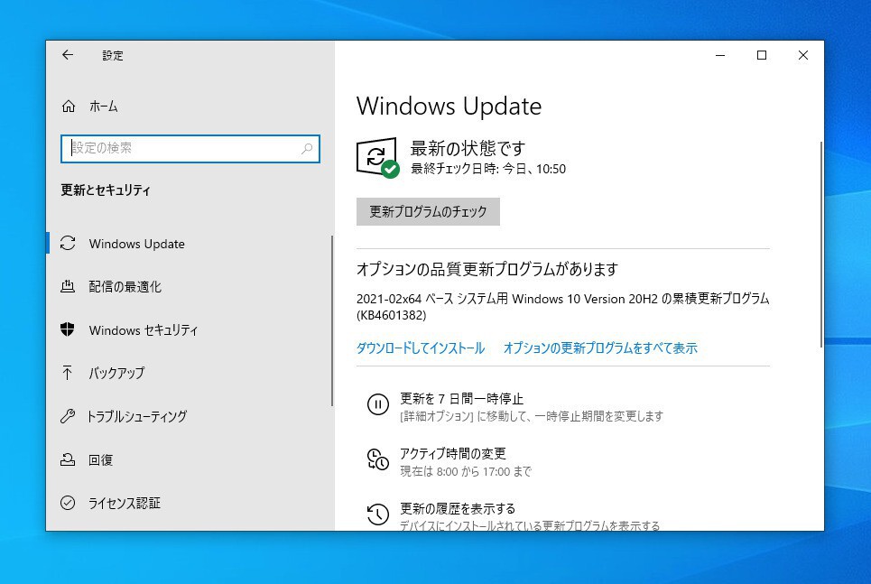Click the Windows Update page heading
The width and height of the screenshot is (871, 584).
(x=449, y=106)
